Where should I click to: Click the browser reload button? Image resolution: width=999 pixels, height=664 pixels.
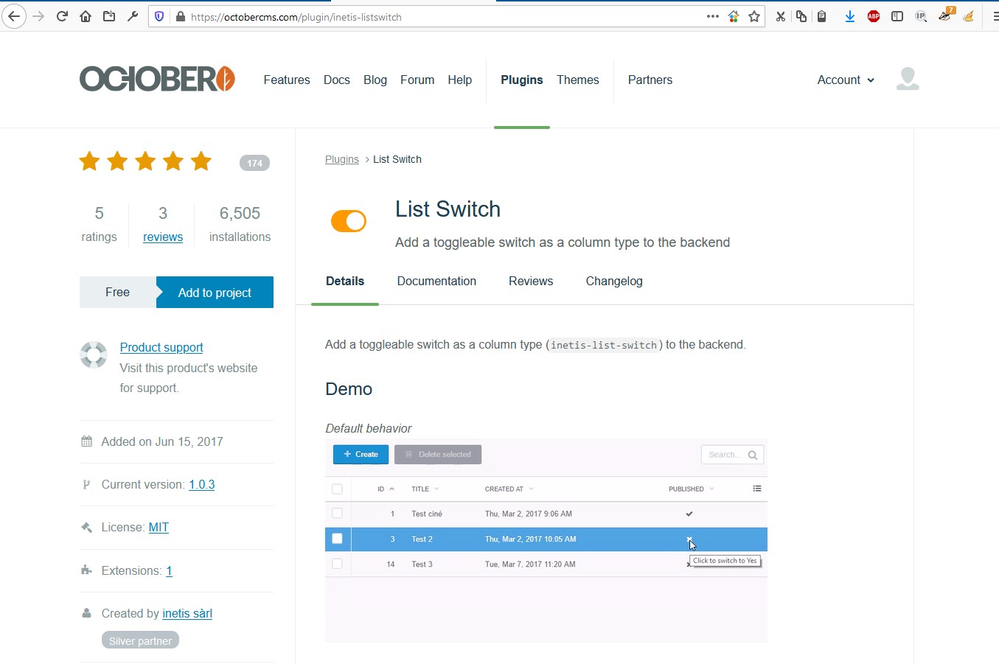pyautogui.click(x=62, y=16)
